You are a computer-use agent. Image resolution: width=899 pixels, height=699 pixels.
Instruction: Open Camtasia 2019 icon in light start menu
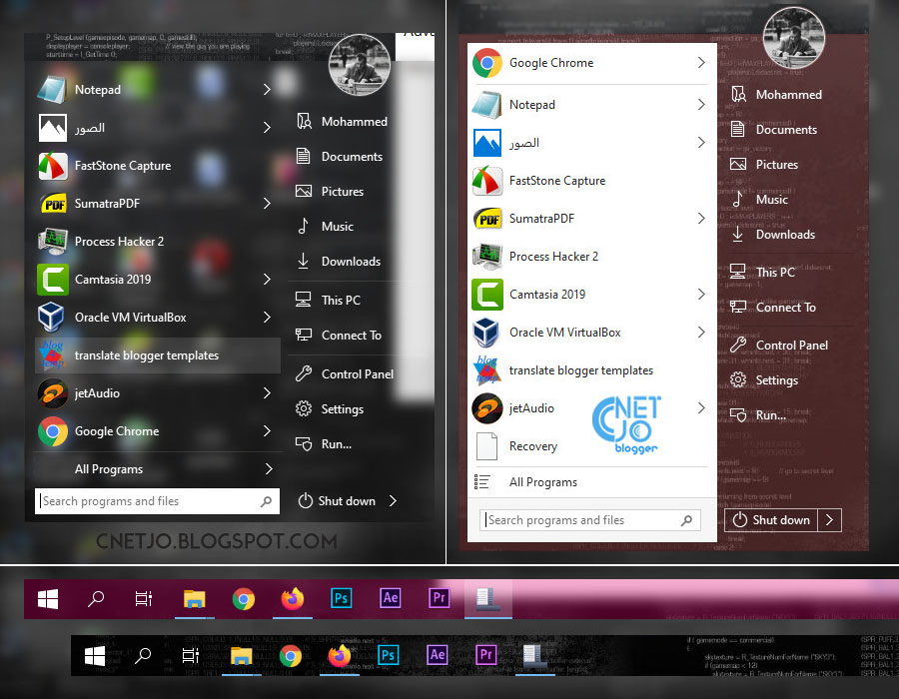487,295
